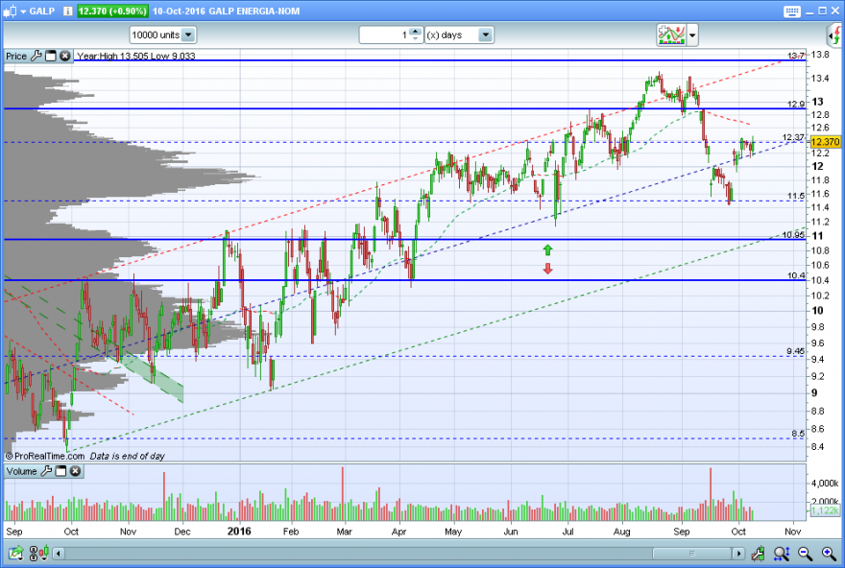Open the chart style candlestick icon

pos(10,11)
